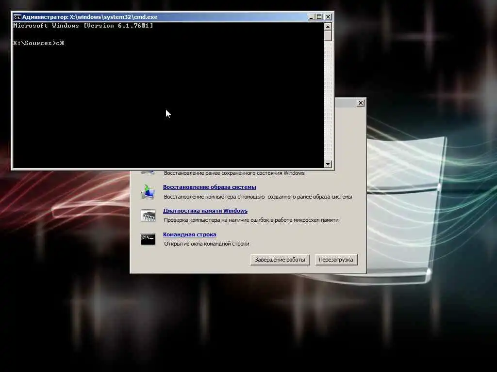Click the description 'Восстановление компьютера с помощью созданного ранее образа'
The image size is (497, 372).
coord(258,197)
